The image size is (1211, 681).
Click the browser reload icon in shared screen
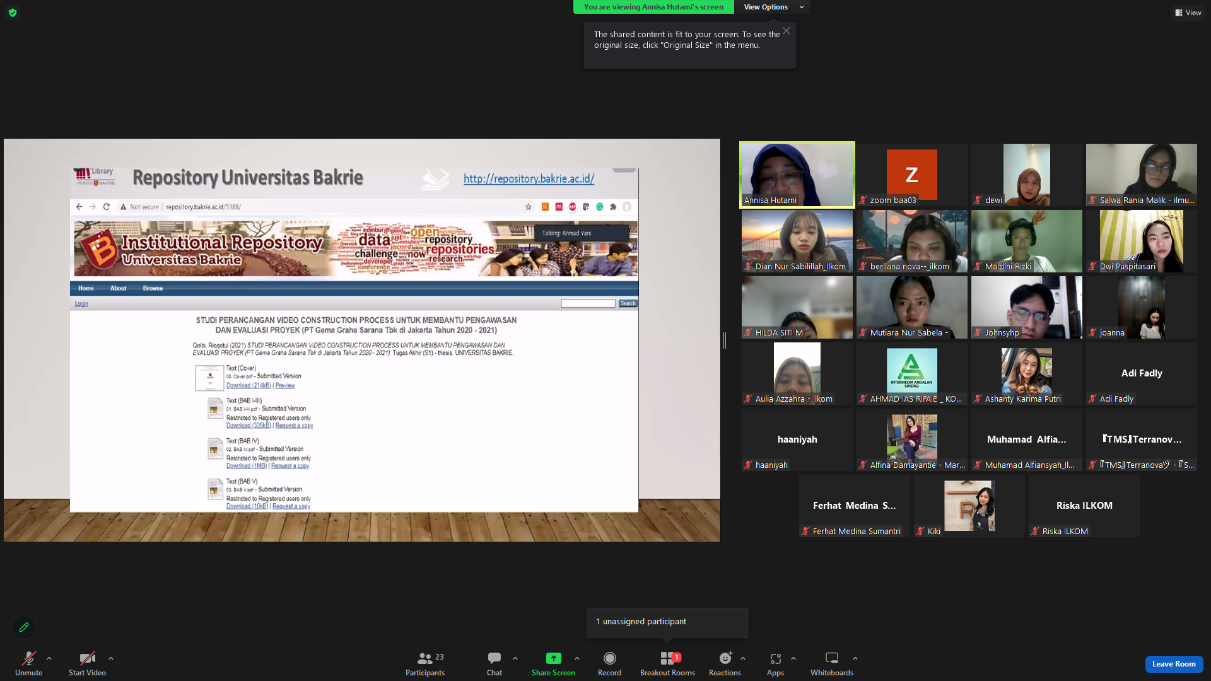point(107,207)
